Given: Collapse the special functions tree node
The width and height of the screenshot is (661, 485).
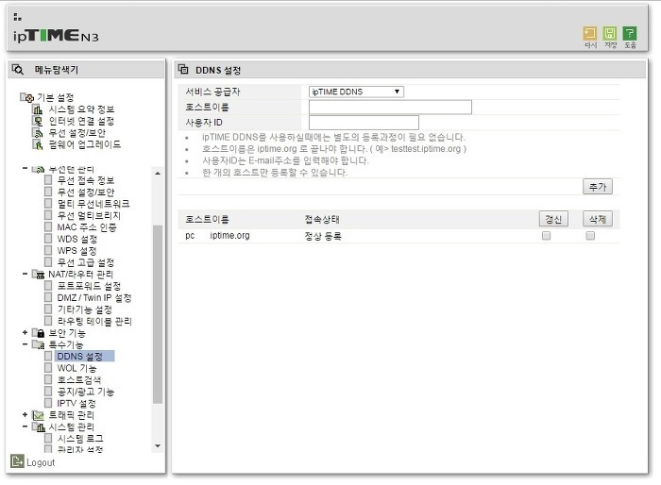Looking at the screenshot, I should 25,344.
